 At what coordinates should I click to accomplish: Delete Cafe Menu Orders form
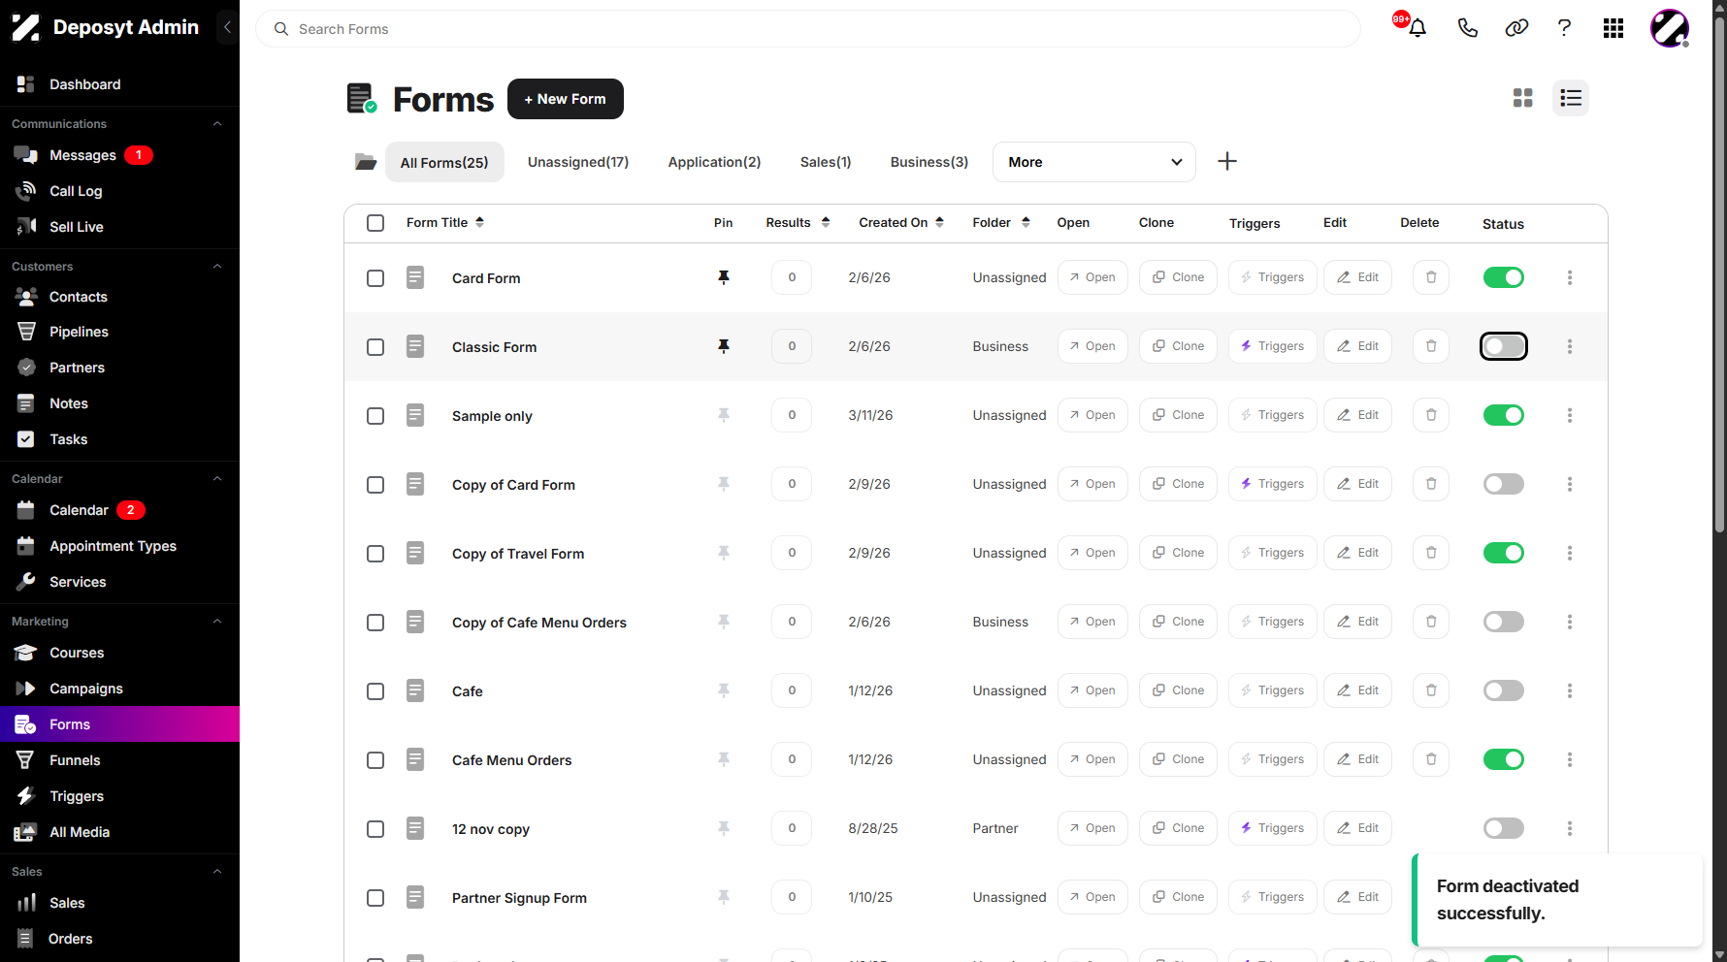pos(1431,759)
